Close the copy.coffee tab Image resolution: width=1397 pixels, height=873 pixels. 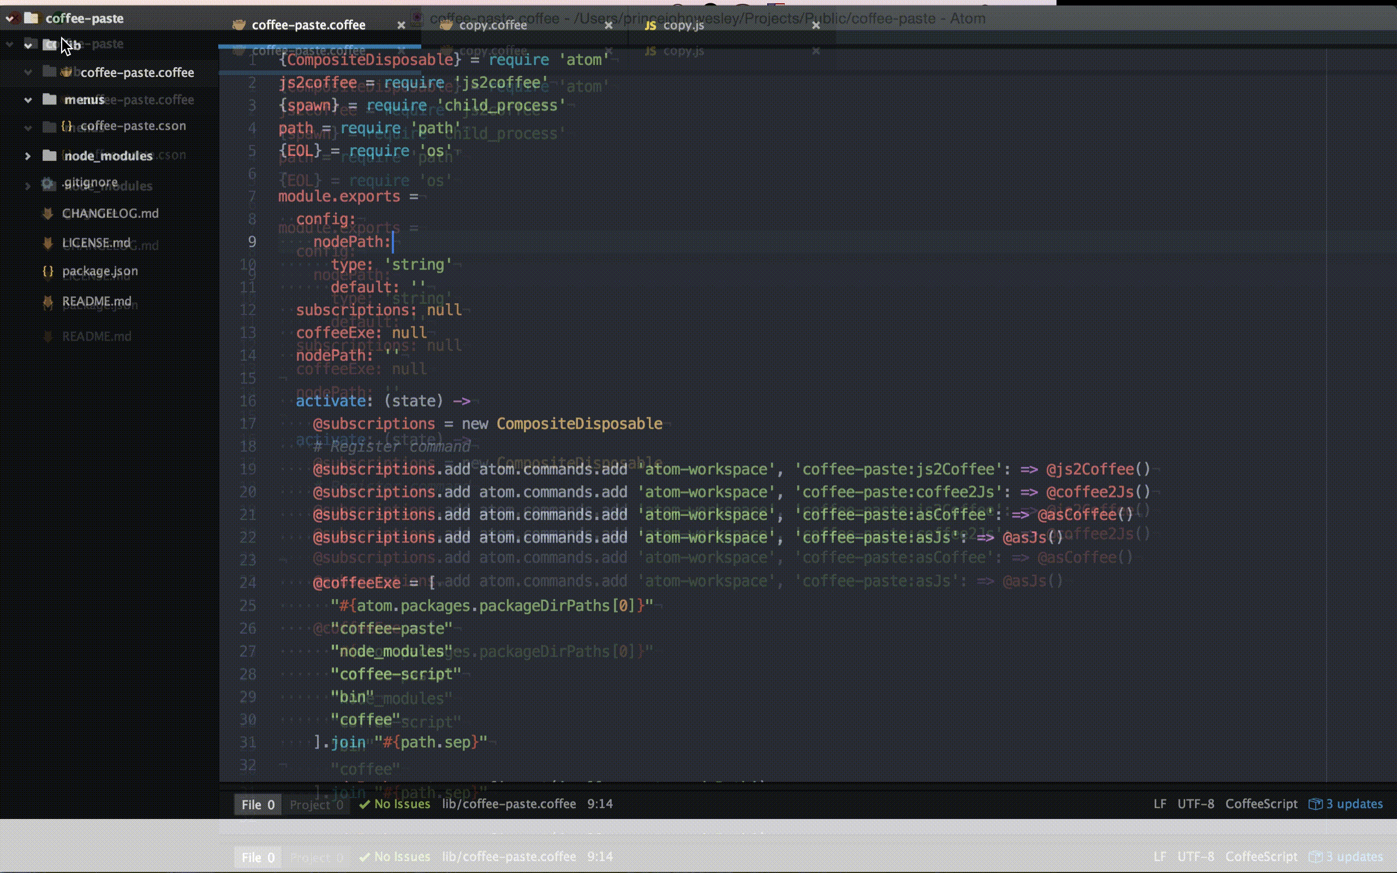608,26
